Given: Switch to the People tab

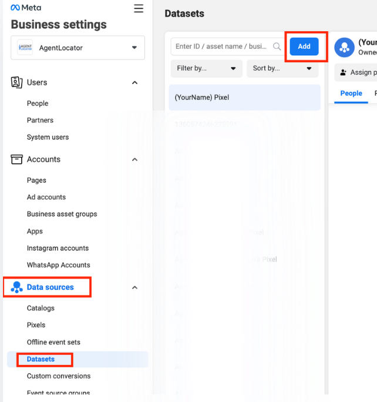Looking at the screenshot, I should pos(351,93).
